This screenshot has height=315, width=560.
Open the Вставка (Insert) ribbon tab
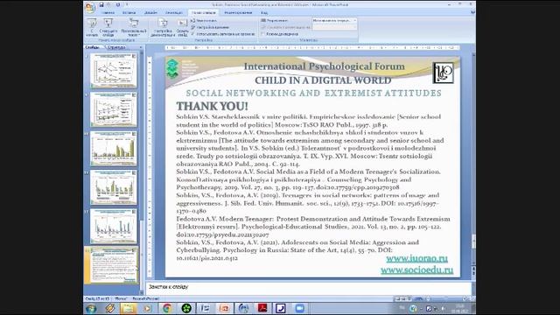(129, 12)
